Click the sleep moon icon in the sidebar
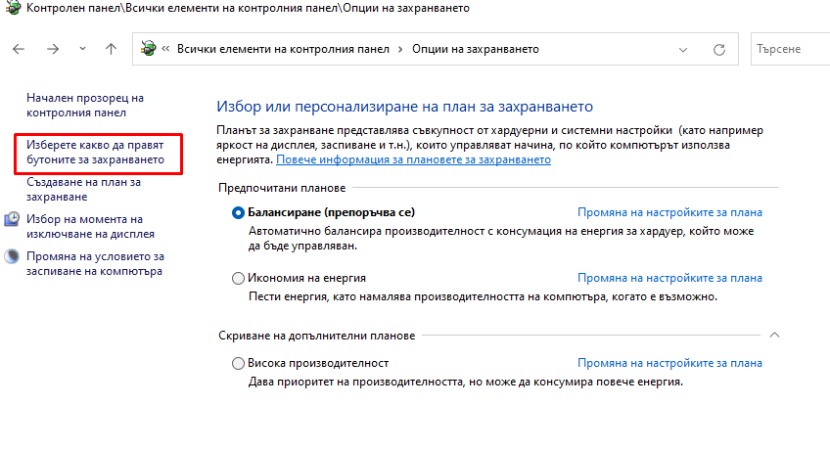Image resolution: width=830 pixels, height=451 pixels. (12, 256)
